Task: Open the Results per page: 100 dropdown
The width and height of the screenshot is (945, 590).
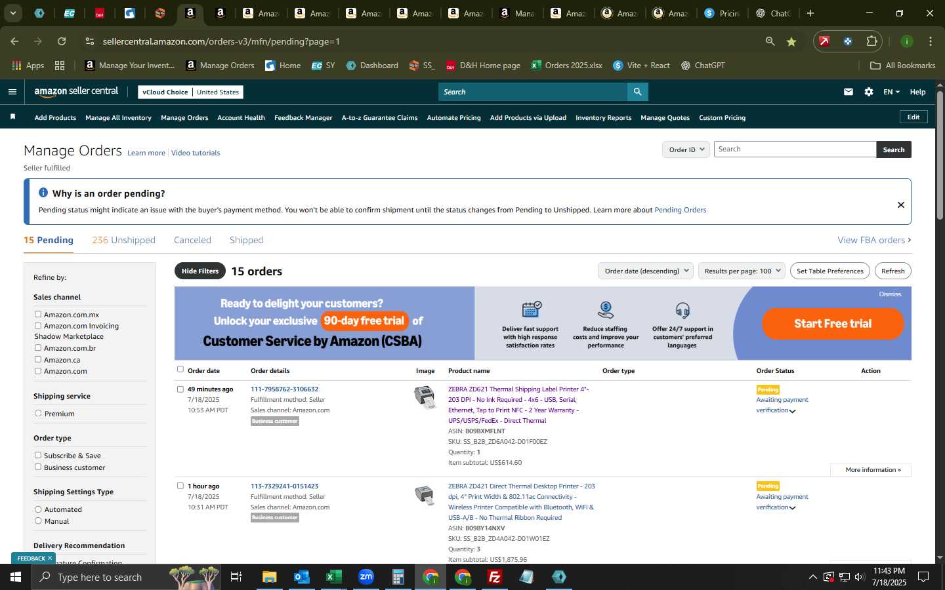Action: [x=742, y=271]
